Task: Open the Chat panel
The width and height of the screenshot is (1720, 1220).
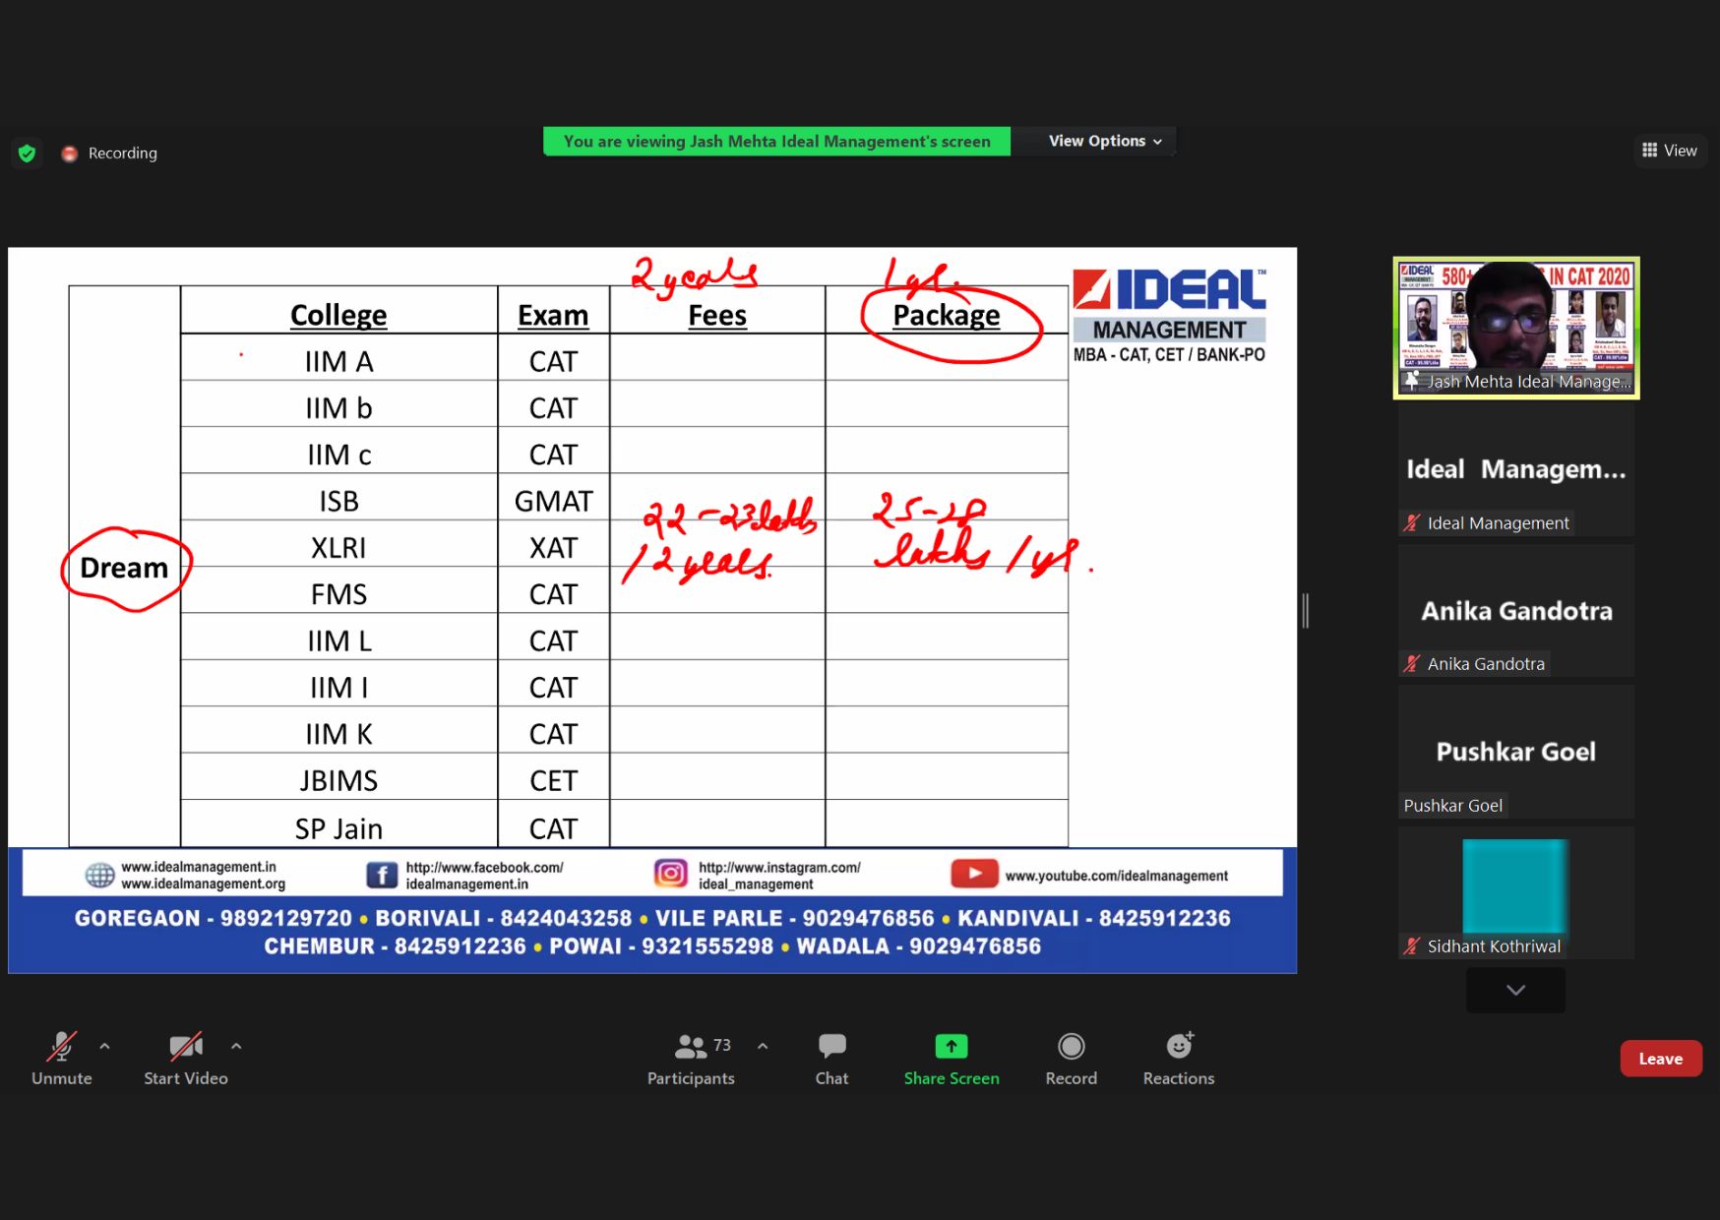Action: click(831, 1059)
